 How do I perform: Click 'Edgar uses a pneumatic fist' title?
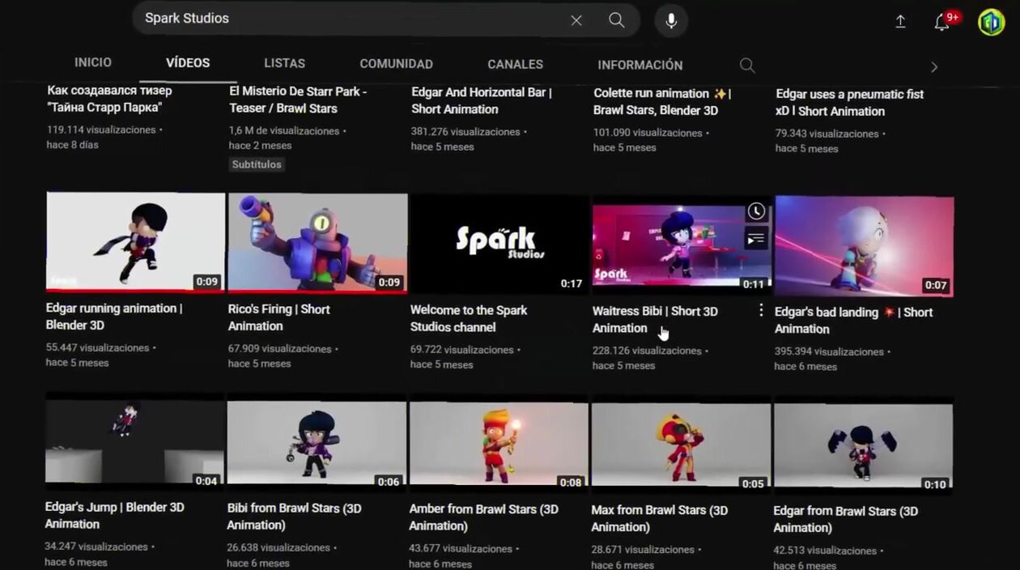tap(850, 102)
